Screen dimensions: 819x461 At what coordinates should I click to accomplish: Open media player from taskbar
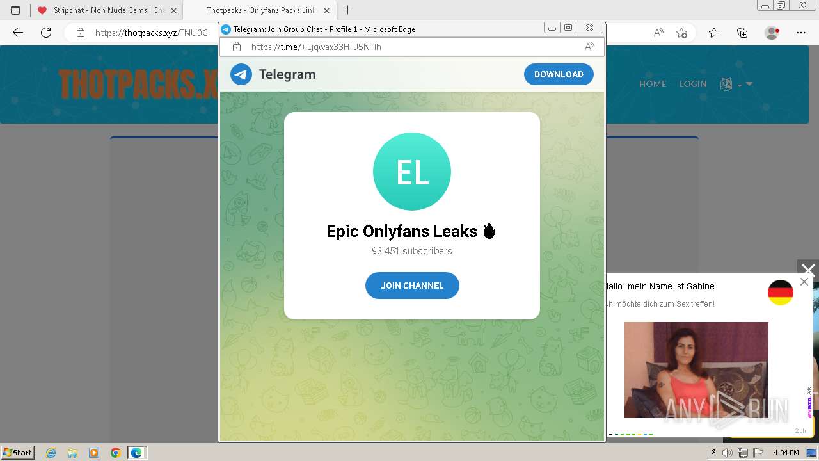click(x=94, y=453)
